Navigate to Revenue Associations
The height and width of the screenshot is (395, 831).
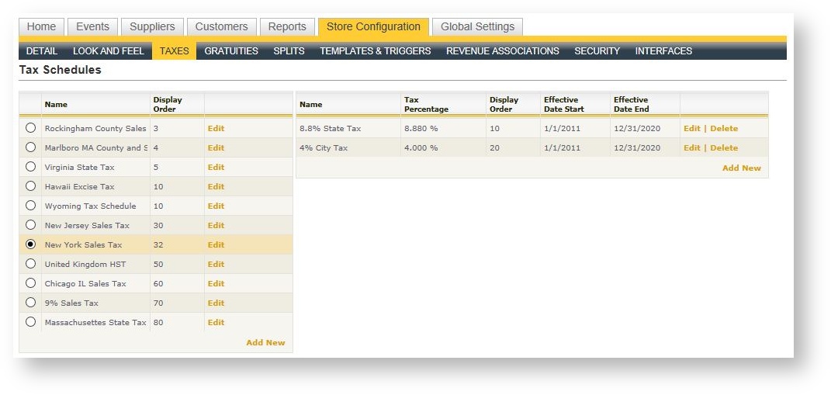[x=502, y=51]
